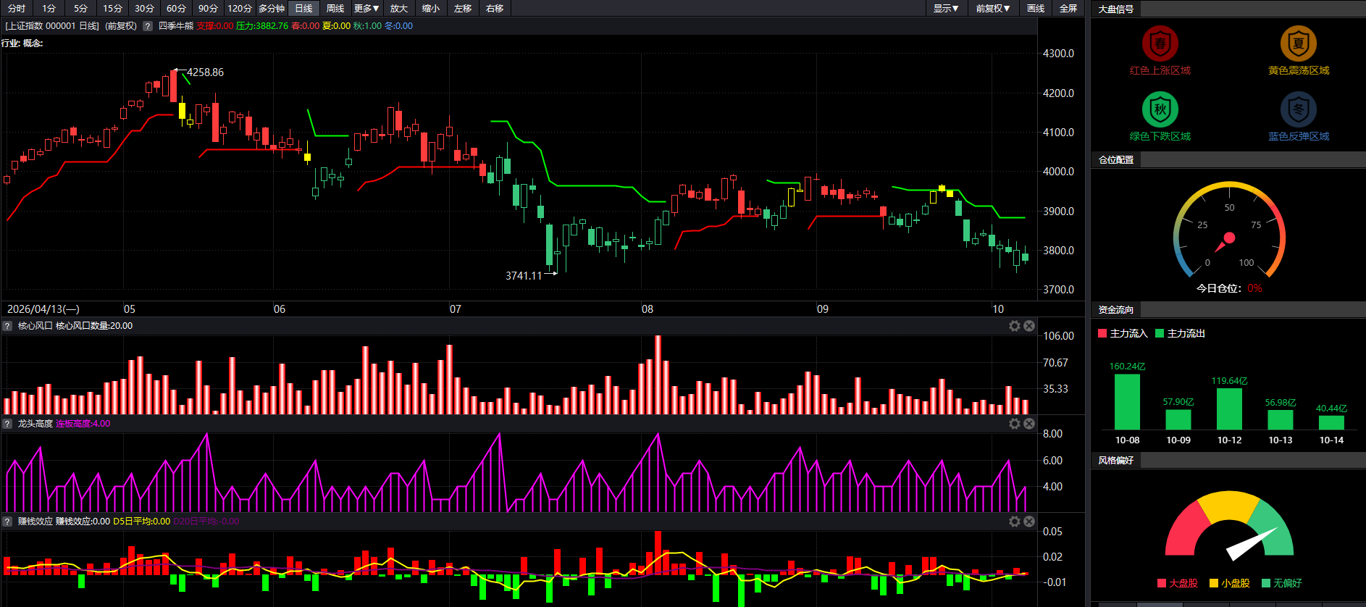Select the 60分 period

point(176,8)
